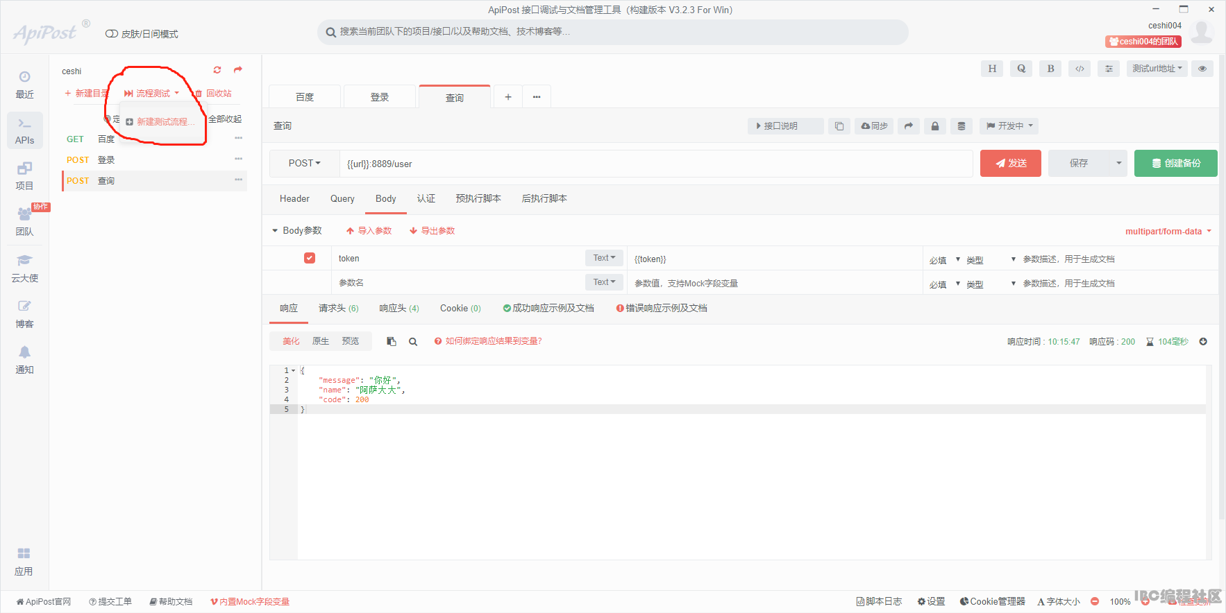Viewport: 1226px width, 613px height.
Task: Open the 流程测试 dropdown menu
Action: [151, 93]
